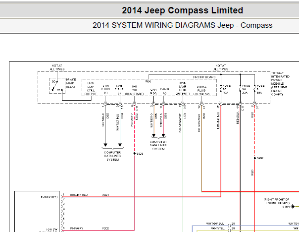The height and width of the screenshot is (232, 299).
Task: Select the "BRK LMP CTRL OUTPUT" label
Action: [x=91, y=89]
